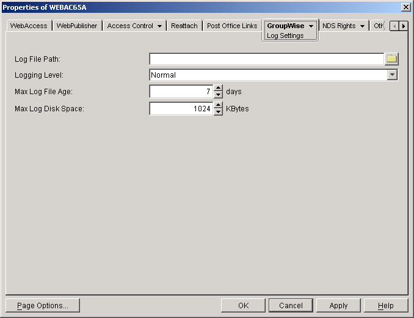Image resolution: width=414 pixels, height=318 pixels.
Task: Close the Properties of WEBAC65A dialog
Action: pyautogui.click(x=405, y=6)
